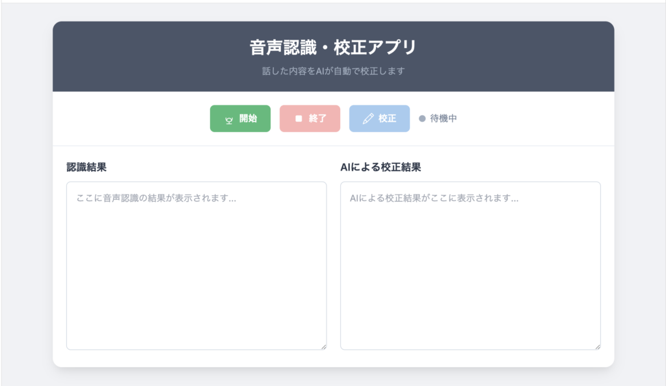This screenshot has width=666, height=386.
Task: Click the resize grip of AI校正結果 textarea
Action: coord(596,346)
